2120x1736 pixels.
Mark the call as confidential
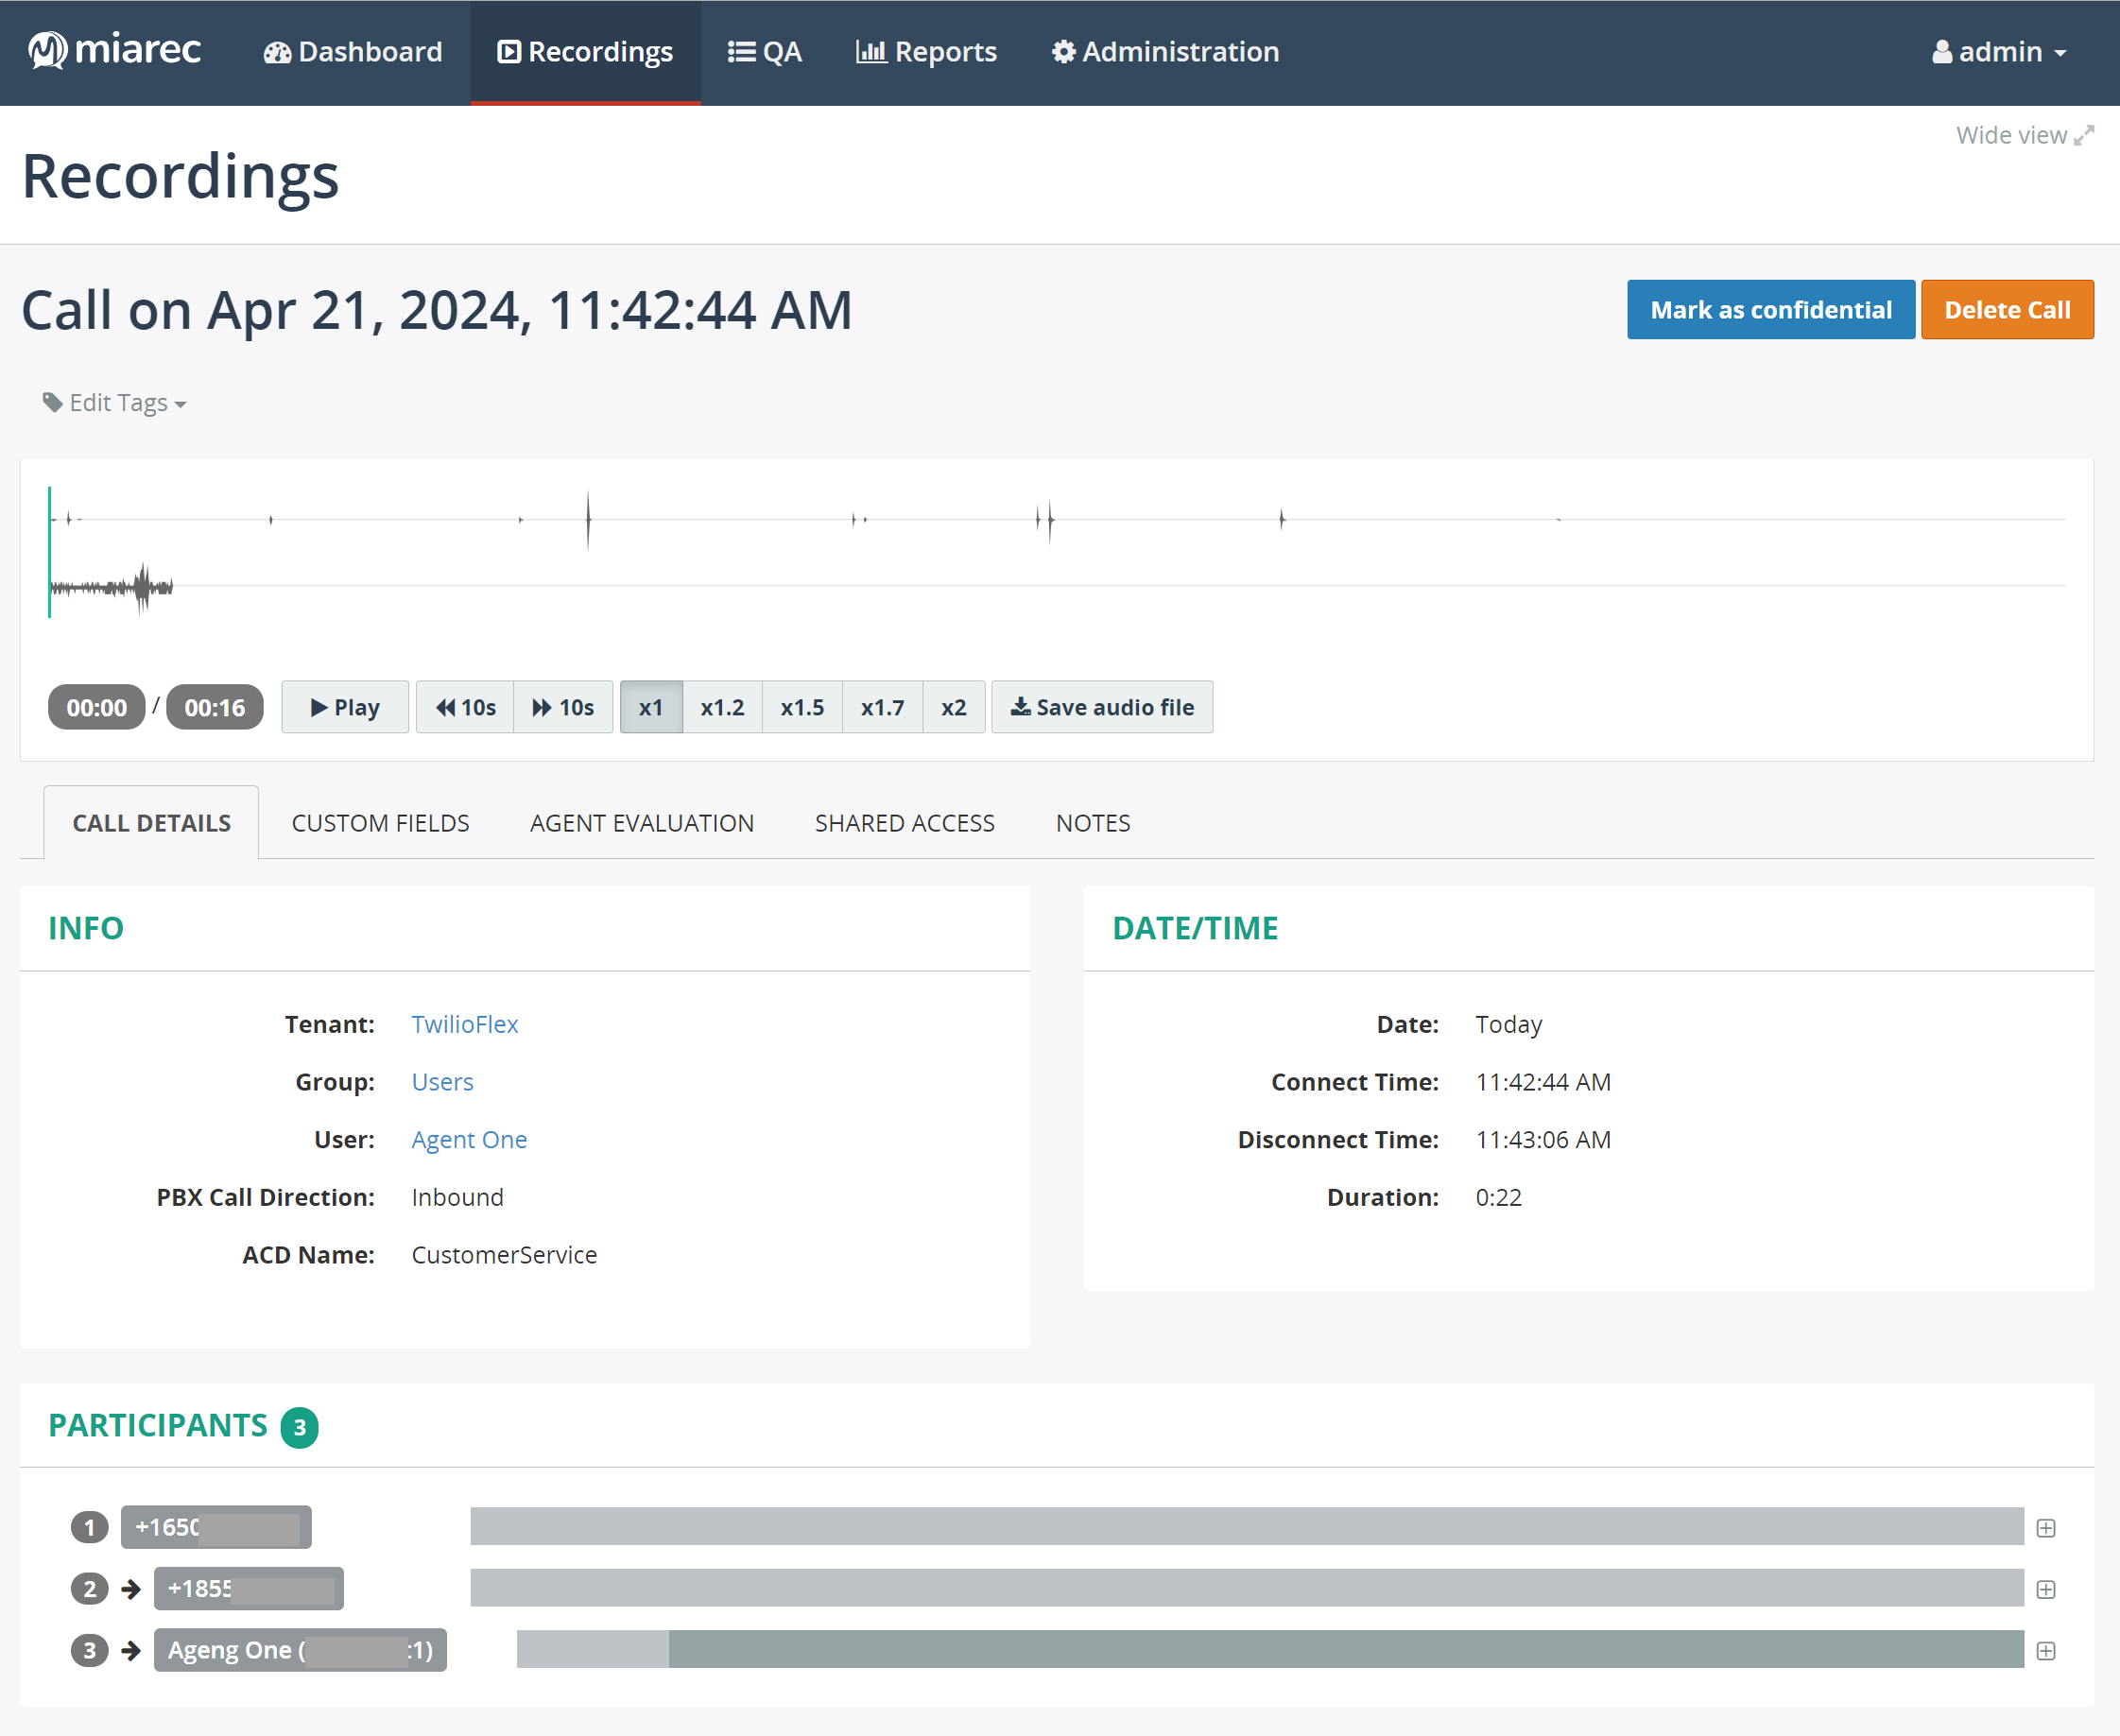click(1770, 310)
